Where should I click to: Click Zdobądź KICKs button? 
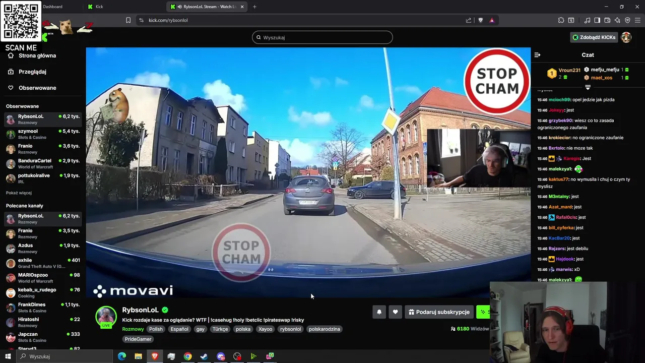[594, 37]
